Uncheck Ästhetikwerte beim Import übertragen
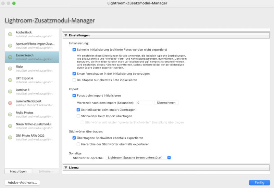Screen dimensions: 274x188 pos(78,110)
